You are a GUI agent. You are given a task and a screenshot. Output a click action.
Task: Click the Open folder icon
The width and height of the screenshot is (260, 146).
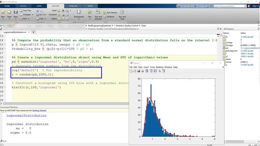(x=9, y=12)
